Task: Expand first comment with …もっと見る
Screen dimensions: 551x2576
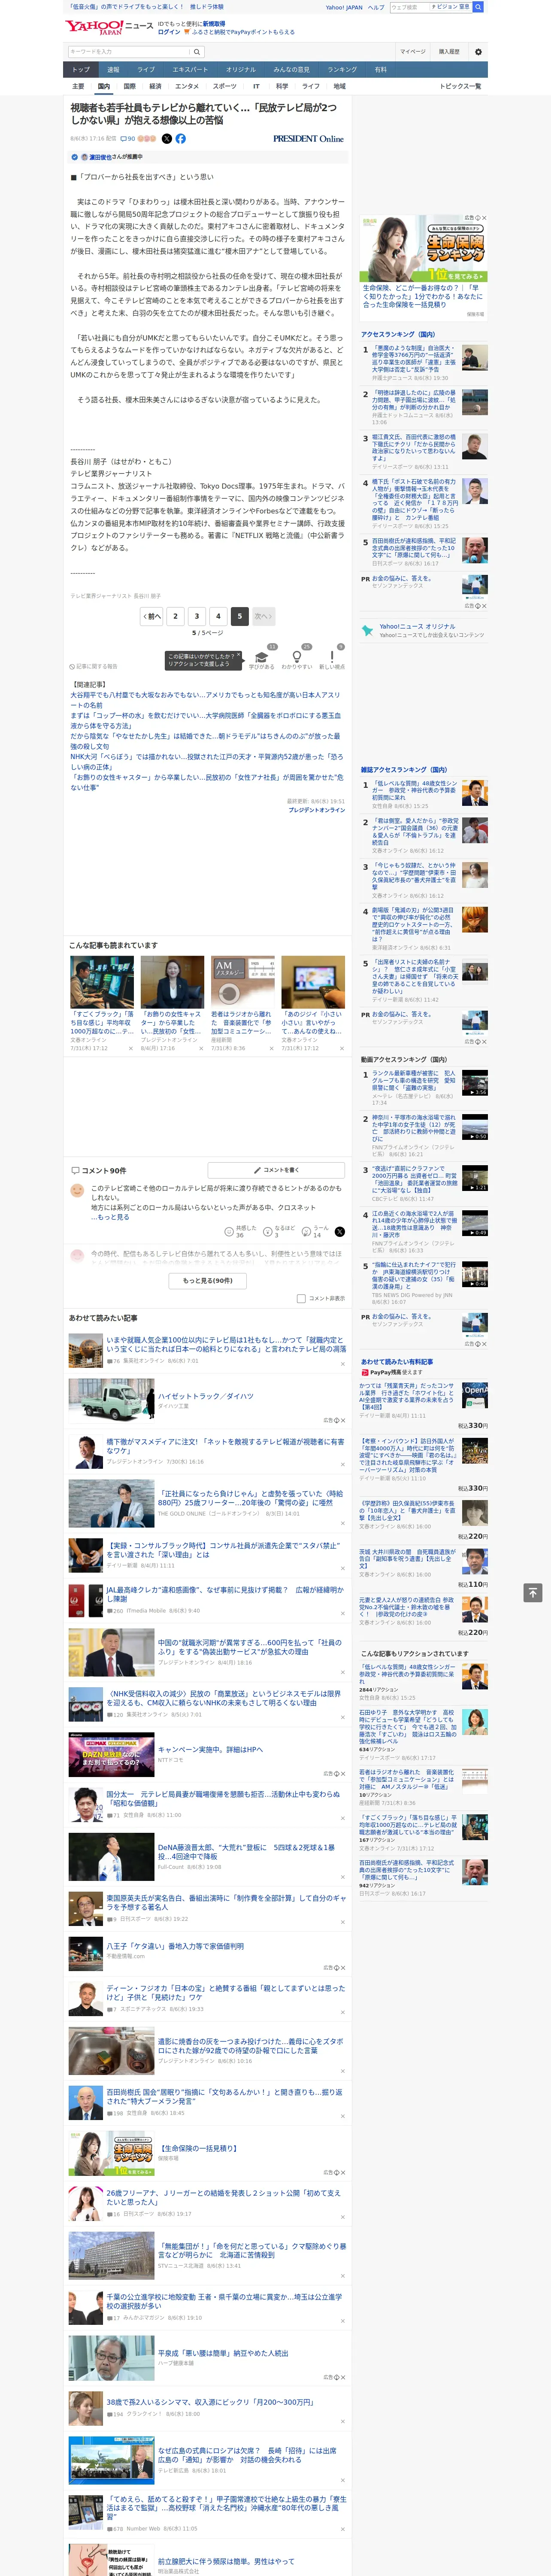Action: (x=110, y=1217)
